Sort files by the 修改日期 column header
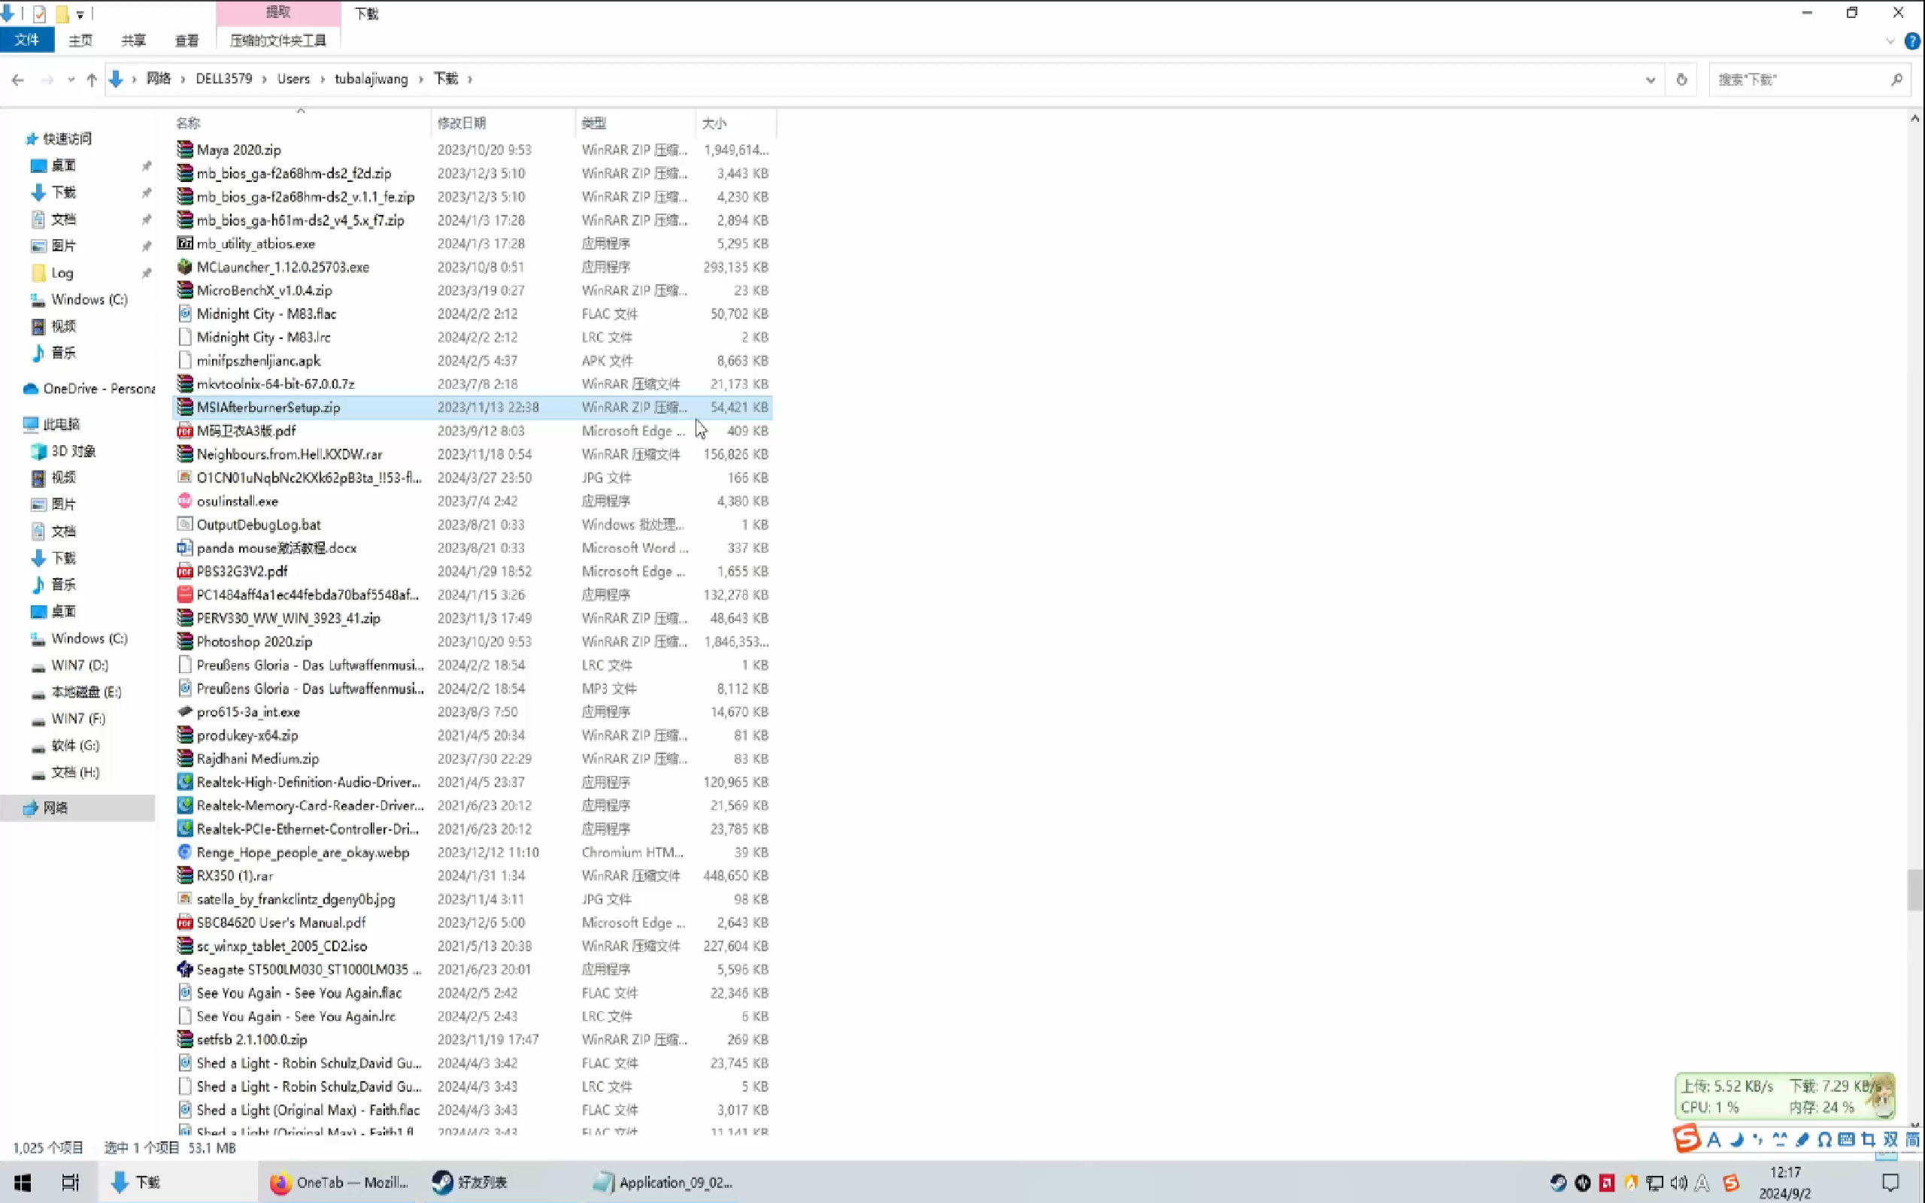 point(462,123)
